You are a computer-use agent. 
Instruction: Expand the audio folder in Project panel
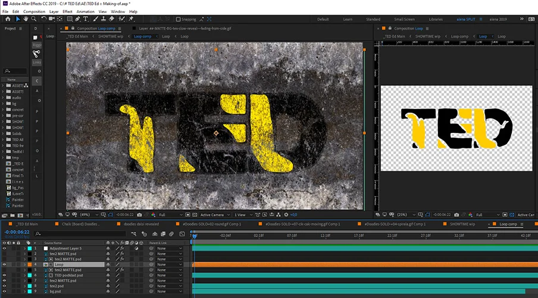pyautogui.click(x=3, y=98)
